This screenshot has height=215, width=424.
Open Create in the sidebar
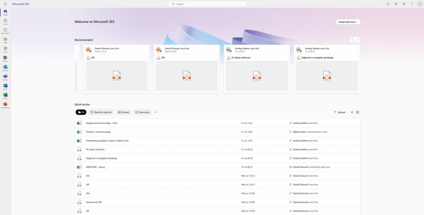click(x=5, y=22)
